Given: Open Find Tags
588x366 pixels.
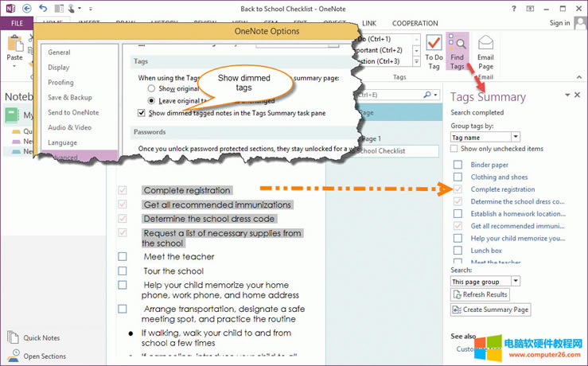Looking at the screenshot, I should click(458, 52).
